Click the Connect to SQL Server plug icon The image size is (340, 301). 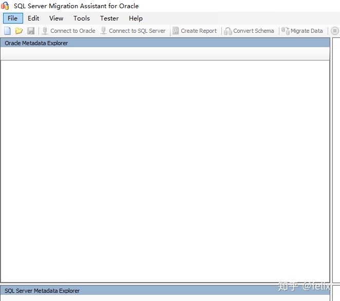[103, 31]
